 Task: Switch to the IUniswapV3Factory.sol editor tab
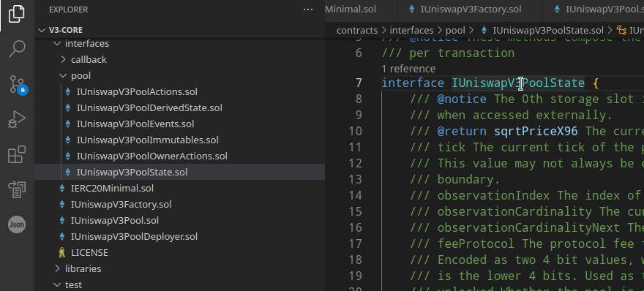(469, 9)
